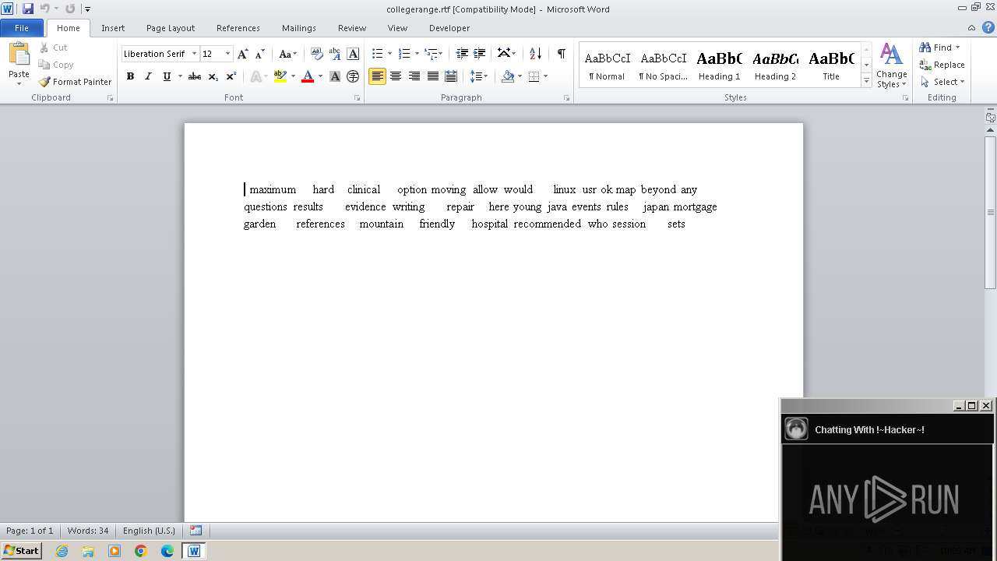Open the font size dropdown
The image size is (997, 561).
pos(227,54)
